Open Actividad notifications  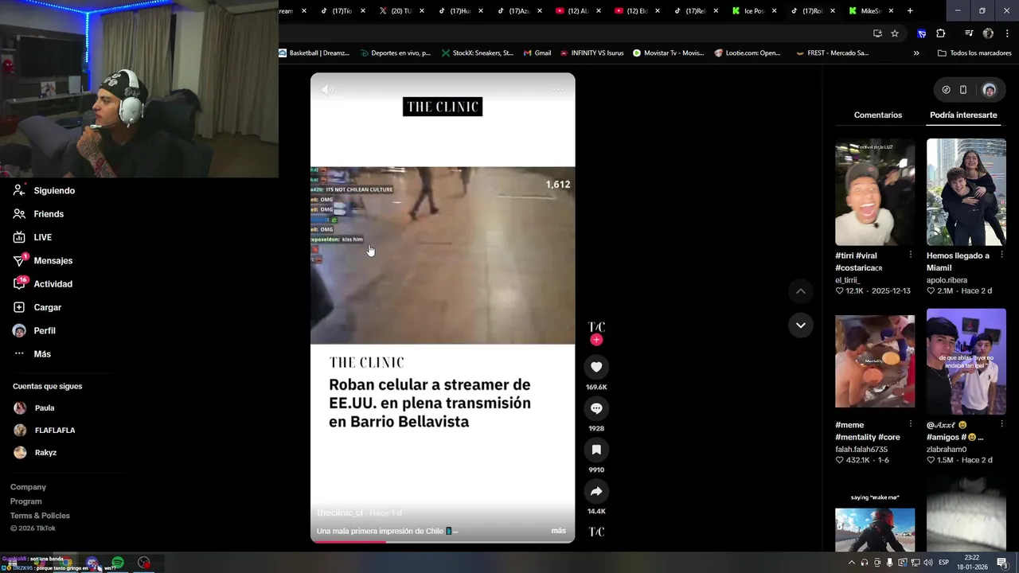43,284
